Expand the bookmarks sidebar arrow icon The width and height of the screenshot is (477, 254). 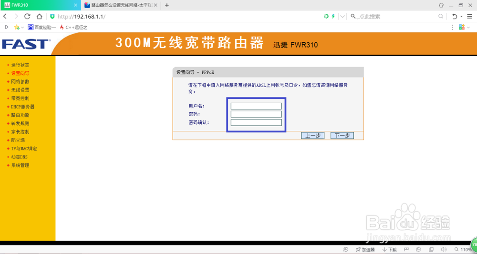(7, 27)
